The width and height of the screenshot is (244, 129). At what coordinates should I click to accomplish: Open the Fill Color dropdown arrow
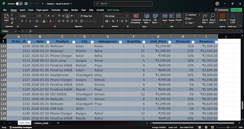point(47,21)
